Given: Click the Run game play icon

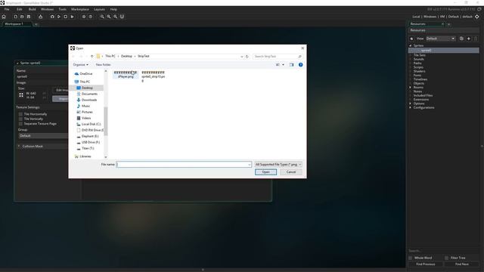Looking at the screenshot, I should tap(59, 17).
